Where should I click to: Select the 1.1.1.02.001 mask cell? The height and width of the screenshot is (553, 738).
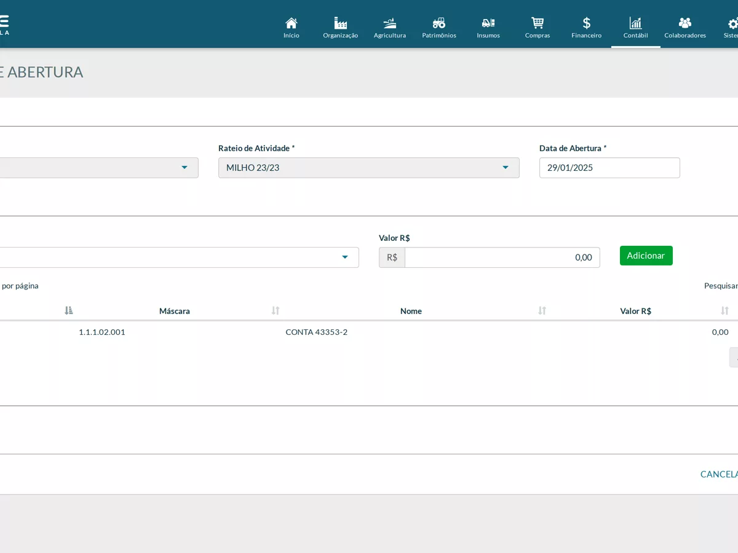(x=102, y=332)
